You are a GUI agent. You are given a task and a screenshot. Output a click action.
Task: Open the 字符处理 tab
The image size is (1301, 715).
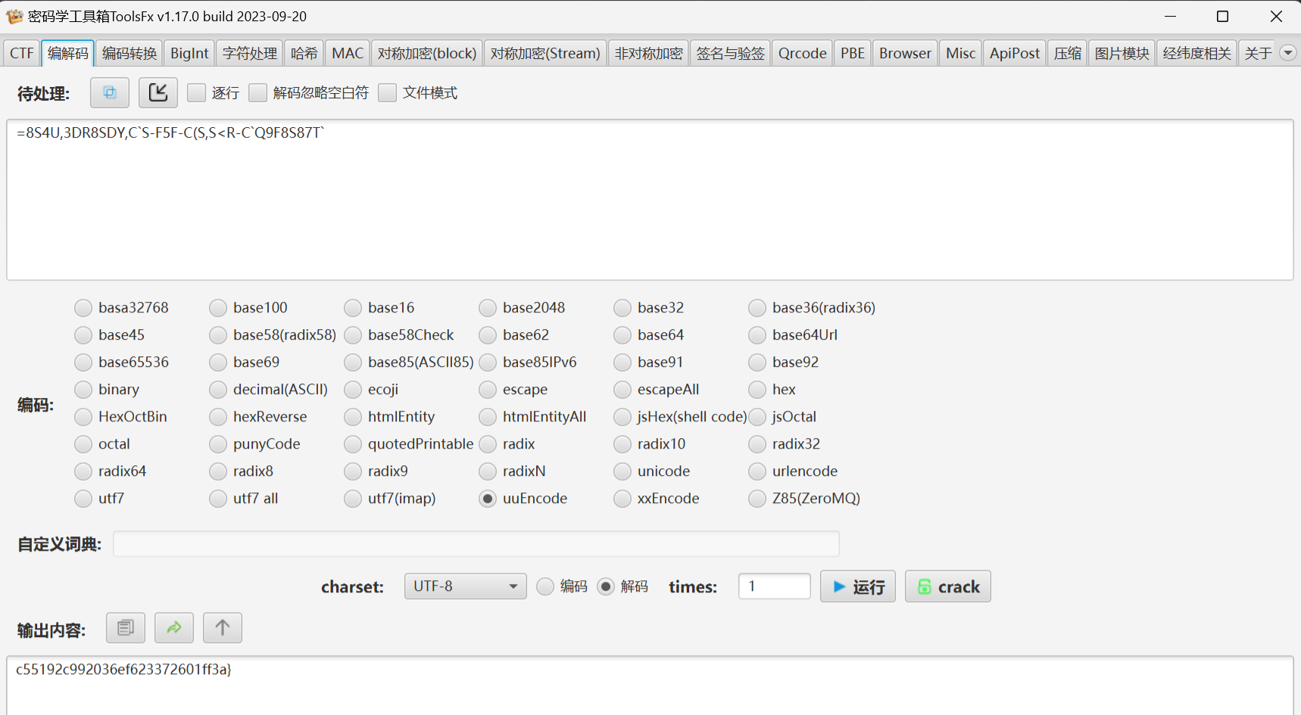(x=250, y=53)
